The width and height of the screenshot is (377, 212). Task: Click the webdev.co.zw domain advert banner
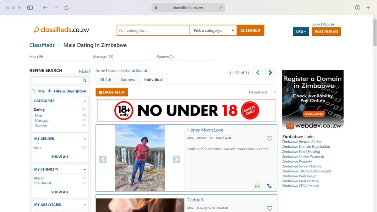point(313,100)
